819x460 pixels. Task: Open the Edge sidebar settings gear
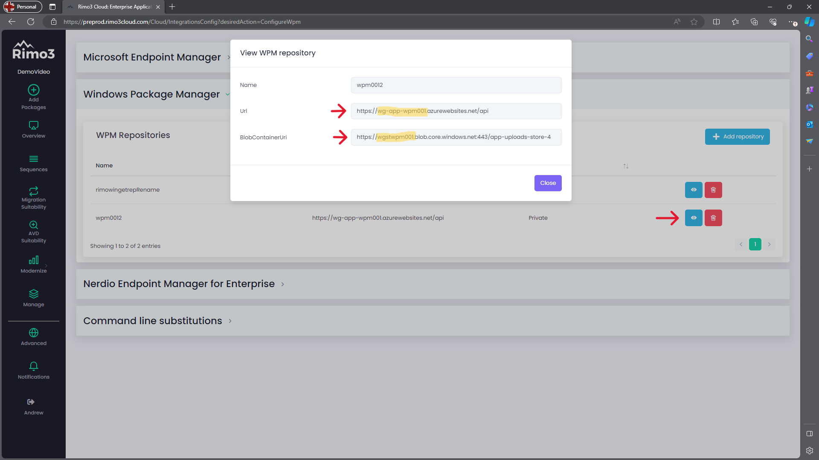pos(809,451)
